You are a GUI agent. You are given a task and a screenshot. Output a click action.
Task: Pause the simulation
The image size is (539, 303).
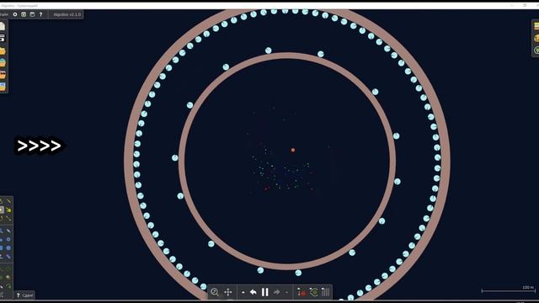(x=265, y=292)
